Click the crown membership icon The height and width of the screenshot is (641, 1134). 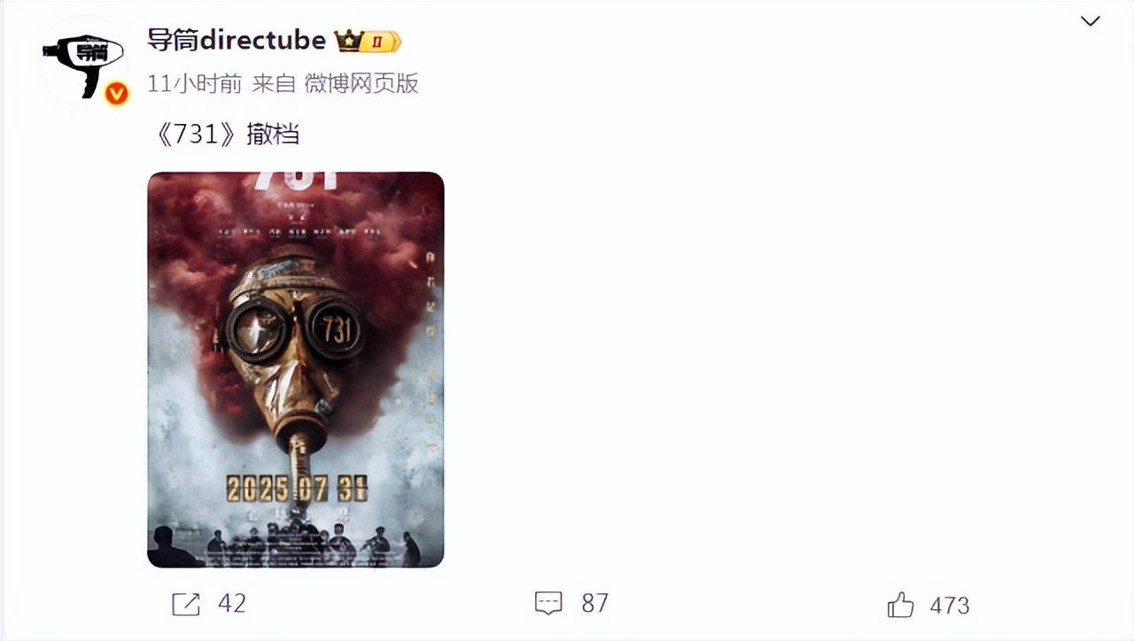(348, 41)
